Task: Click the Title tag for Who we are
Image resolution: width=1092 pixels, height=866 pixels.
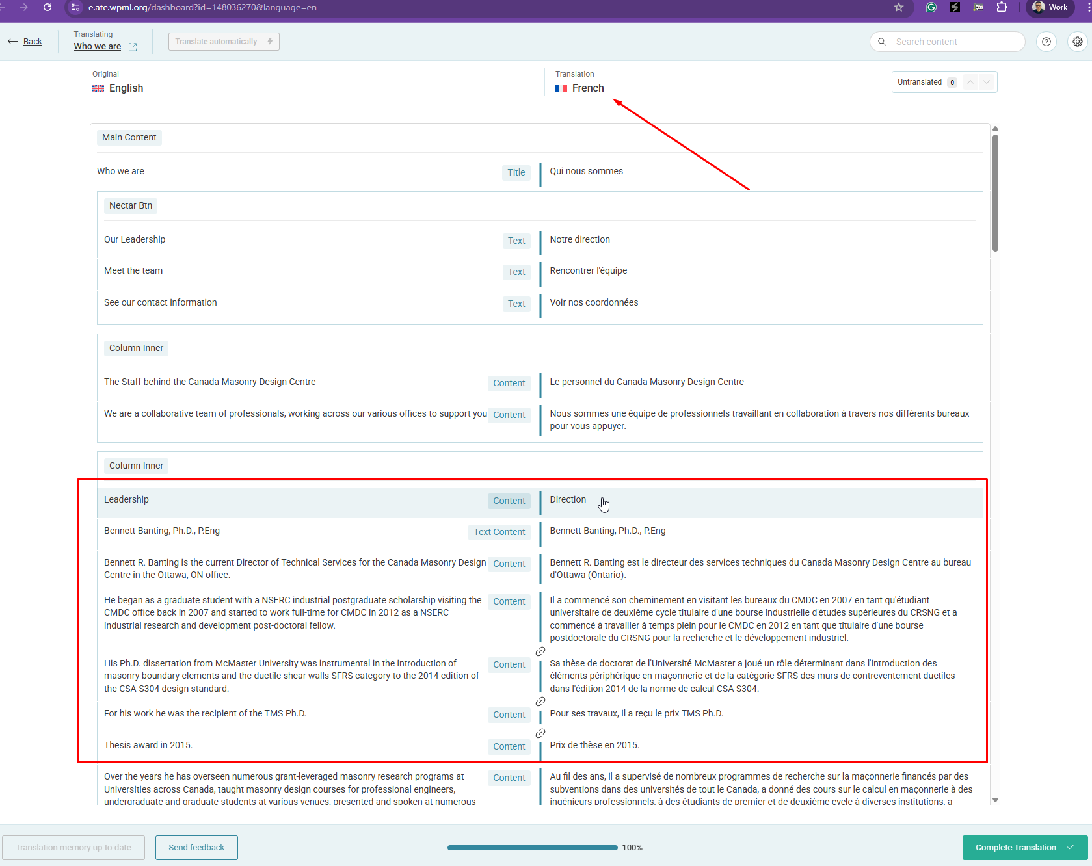Action: point(516,172)
